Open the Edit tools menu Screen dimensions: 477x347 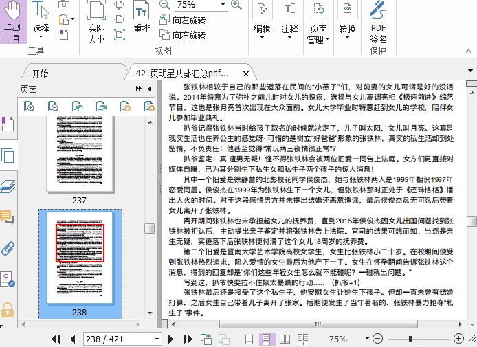(x=262, y=21)
